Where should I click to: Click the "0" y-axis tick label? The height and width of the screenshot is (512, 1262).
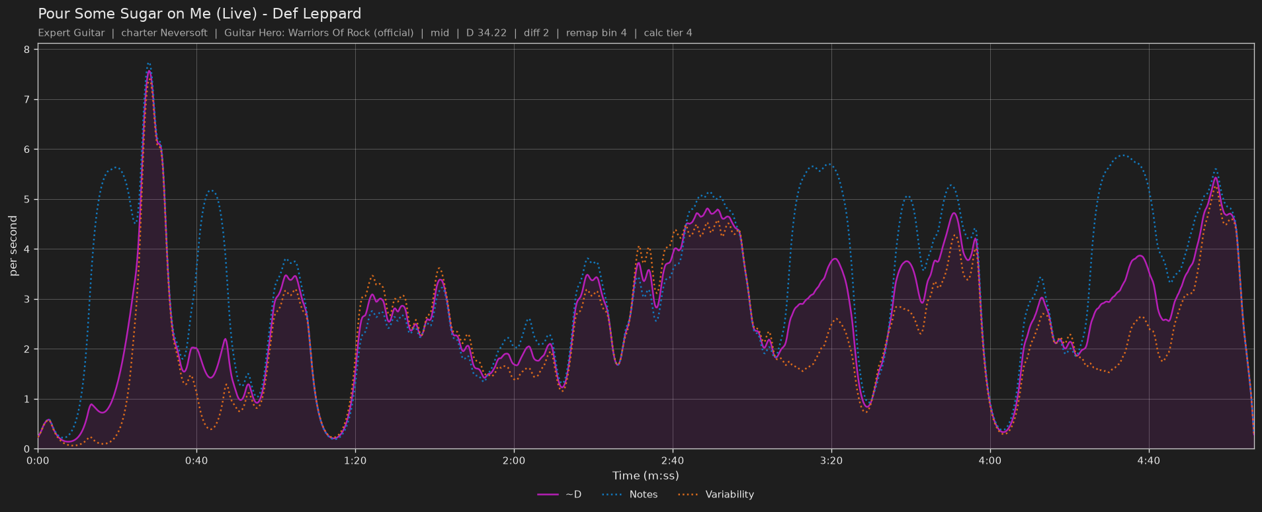tap(26, 449)
